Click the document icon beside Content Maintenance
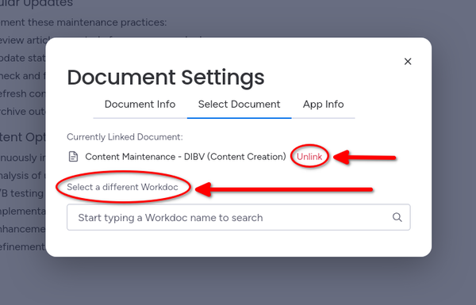This screenshot has height=305, width=476. click(73, 157)
